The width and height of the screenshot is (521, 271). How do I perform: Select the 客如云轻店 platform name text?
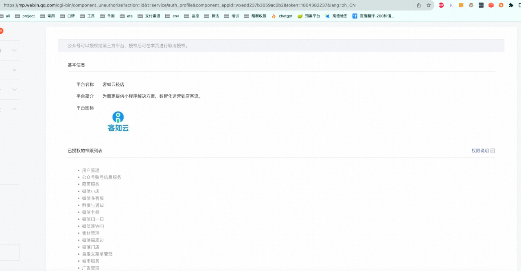tap(114, 85)
